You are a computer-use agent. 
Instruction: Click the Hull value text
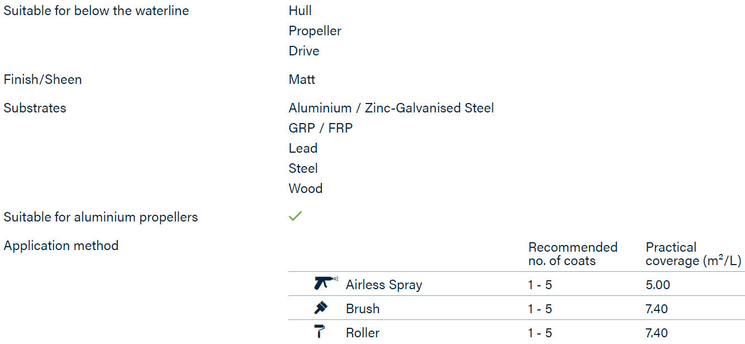300,11
